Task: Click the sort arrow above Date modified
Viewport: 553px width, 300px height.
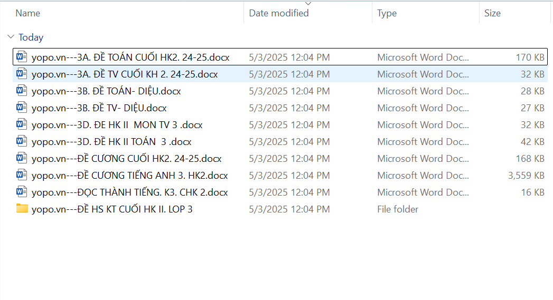Action: [308, 4]
